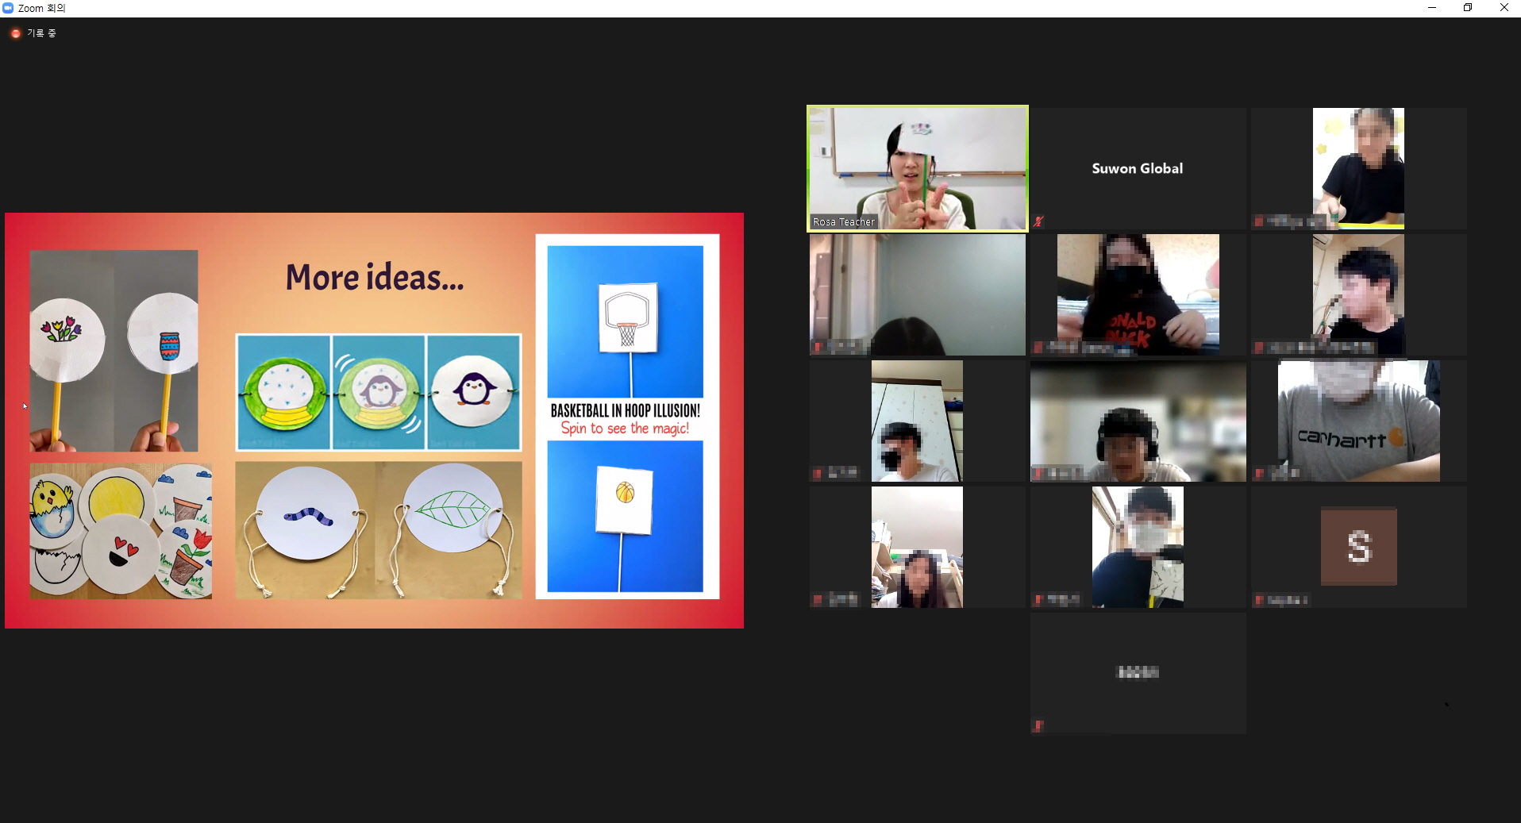Select the participant wearing Carhartt shirt
This screenshot has height=823, width=1521.
pos(1359,421)
